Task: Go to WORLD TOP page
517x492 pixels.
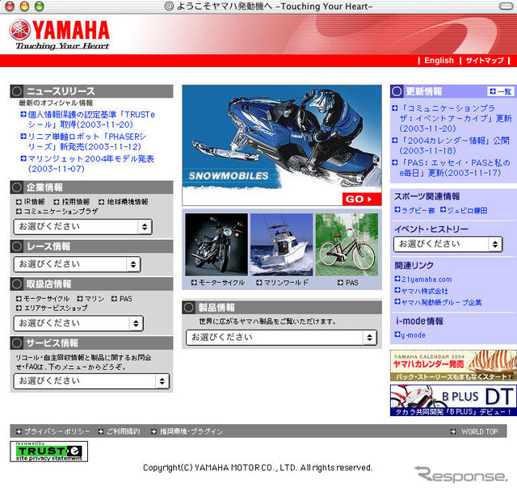Action: (x=479, y=431)
